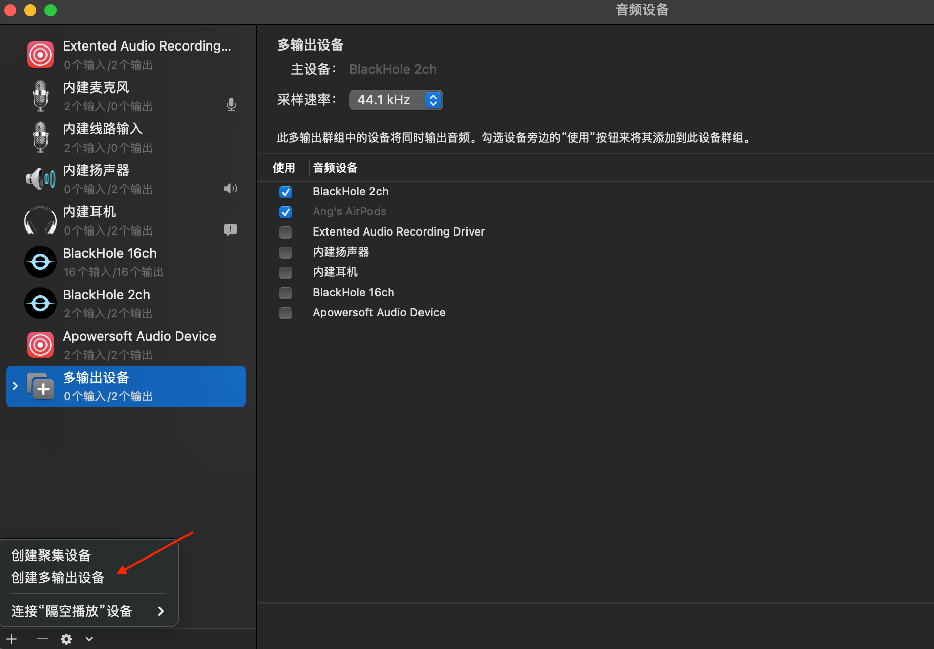This screenshot has height=649, width=934.
Task: Click the 内建耳机 headphones device icon
Action: pos(40,220)
